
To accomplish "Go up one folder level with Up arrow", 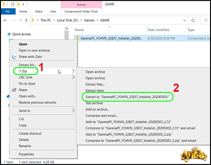I will coord(26,21).
